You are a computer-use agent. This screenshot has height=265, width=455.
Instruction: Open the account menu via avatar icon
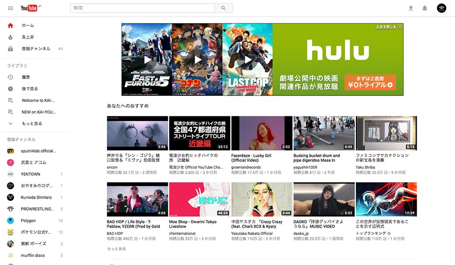click(x=440, y=8)
